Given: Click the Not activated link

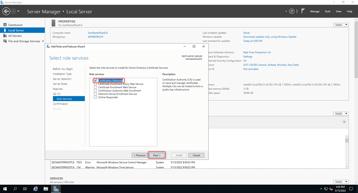Looking at the screenshot, I should 251,69.
